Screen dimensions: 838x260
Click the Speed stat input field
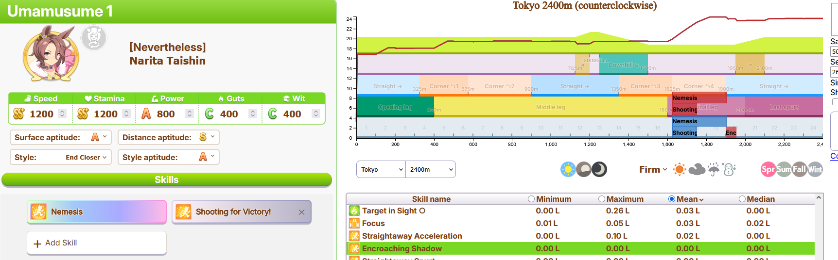(x=40, y=114)
